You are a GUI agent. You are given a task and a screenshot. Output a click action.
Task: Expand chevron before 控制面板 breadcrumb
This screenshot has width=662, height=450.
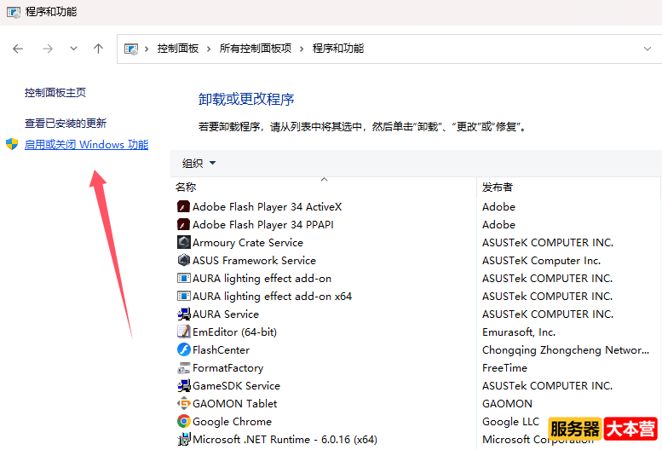pos(147,49)
